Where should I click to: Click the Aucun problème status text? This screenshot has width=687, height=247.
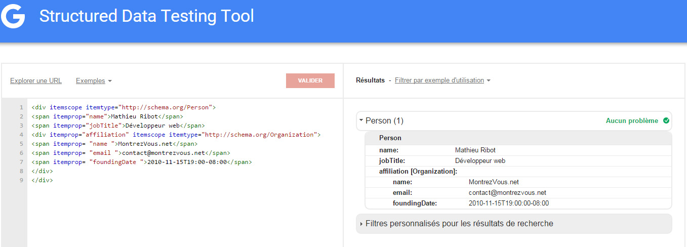coord(632,121)
